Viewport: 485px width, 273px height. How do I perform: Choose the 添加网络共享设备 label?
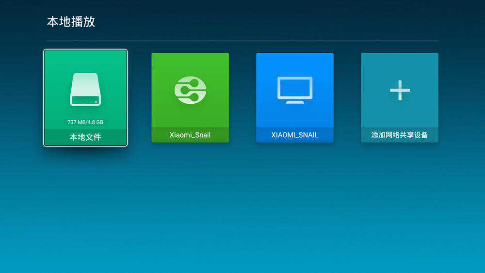click(x=400, y=135)
